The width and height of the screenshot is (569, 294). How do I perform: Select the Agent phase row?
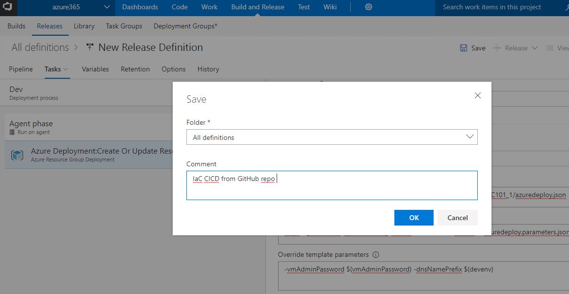(x=89, y=127)
